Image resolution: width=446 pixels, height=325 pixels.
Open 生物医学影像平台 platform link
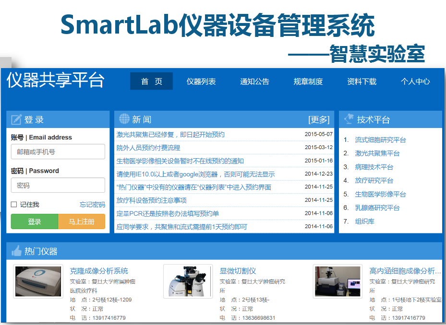pos(380,194)
